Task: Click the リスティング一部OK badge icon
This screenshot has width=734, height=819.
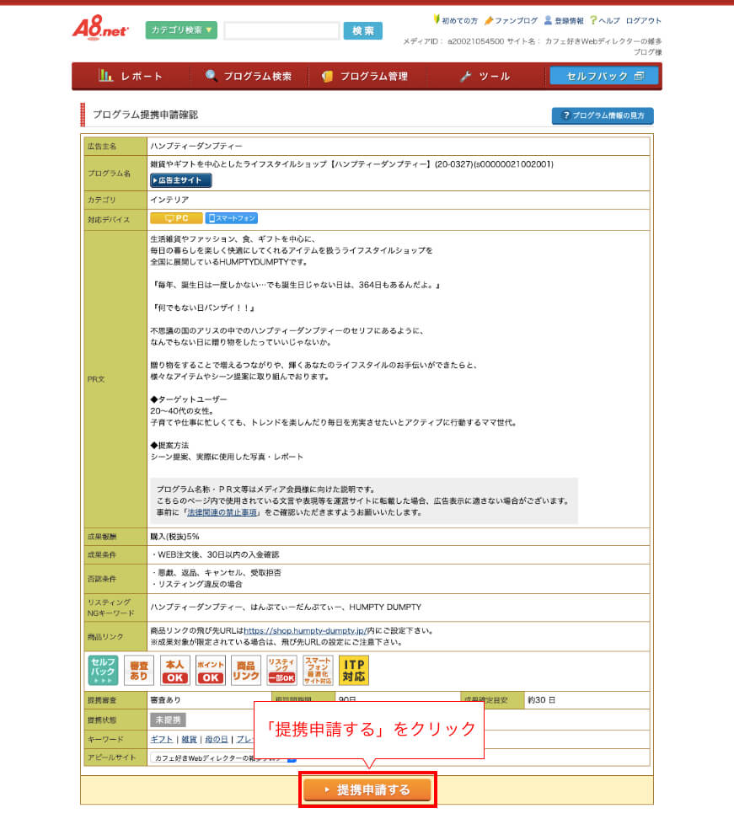Action: 282,670
